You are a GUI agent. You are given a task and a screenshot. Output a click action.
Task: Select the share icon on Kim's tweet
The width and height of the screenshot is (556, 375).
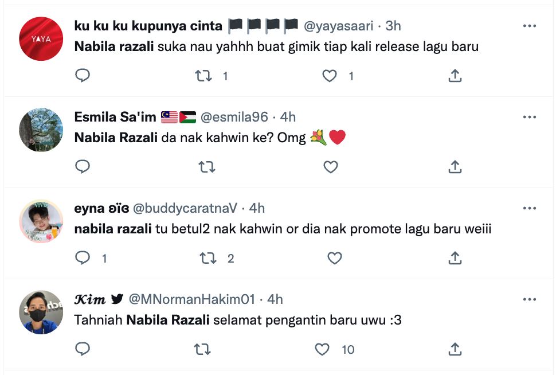[x=455, y=349]
